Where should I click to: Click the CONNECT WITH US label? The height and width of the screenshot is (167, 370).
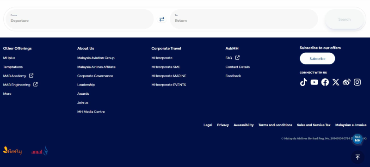coord(313,73)
